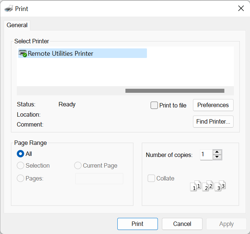Choose the Pages radio button

click(x=21, y=179)
